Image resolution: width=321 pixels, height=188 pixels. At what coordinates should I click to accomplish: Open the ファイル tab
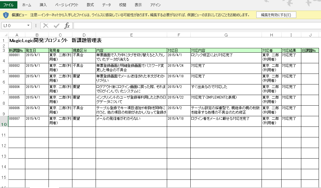tap(9, 5)
